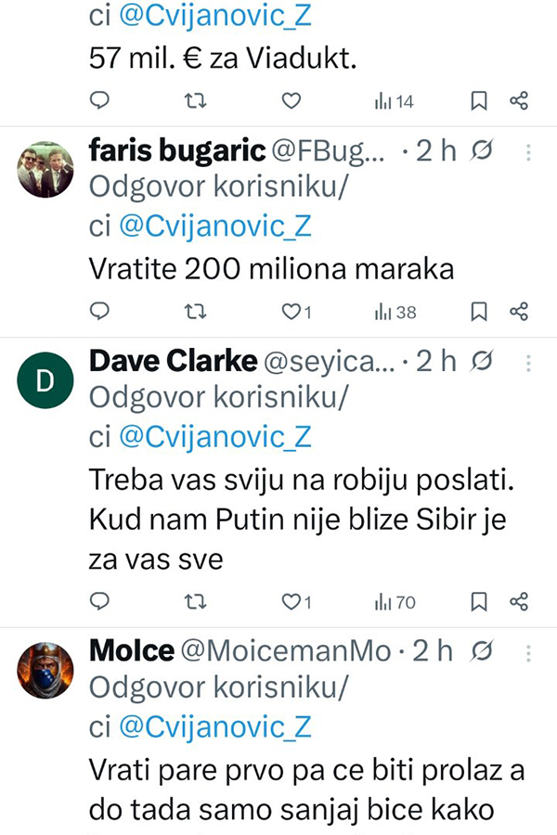Open more options for Dave Clarke's tweet

click(528, 360)
